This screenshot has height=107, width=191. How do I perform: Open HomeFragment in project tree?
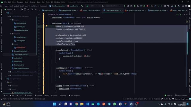(21, 37)
